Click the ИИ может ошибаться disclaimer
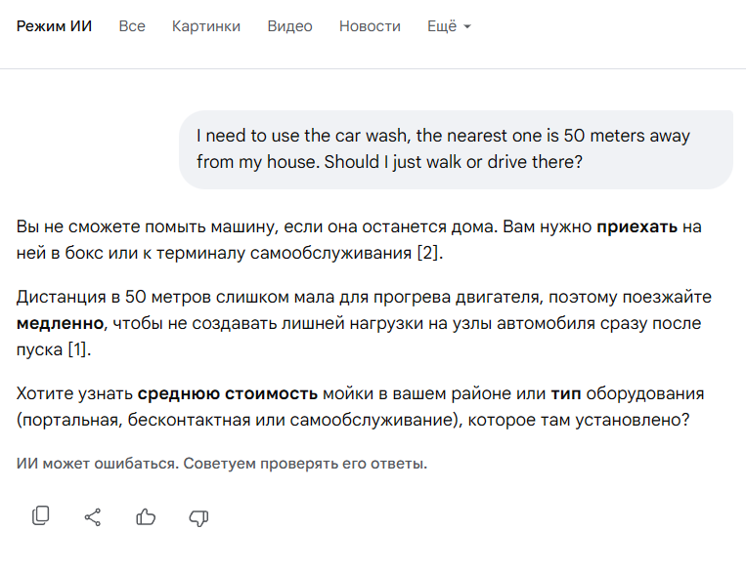746x572 pixels. point(222,463)
